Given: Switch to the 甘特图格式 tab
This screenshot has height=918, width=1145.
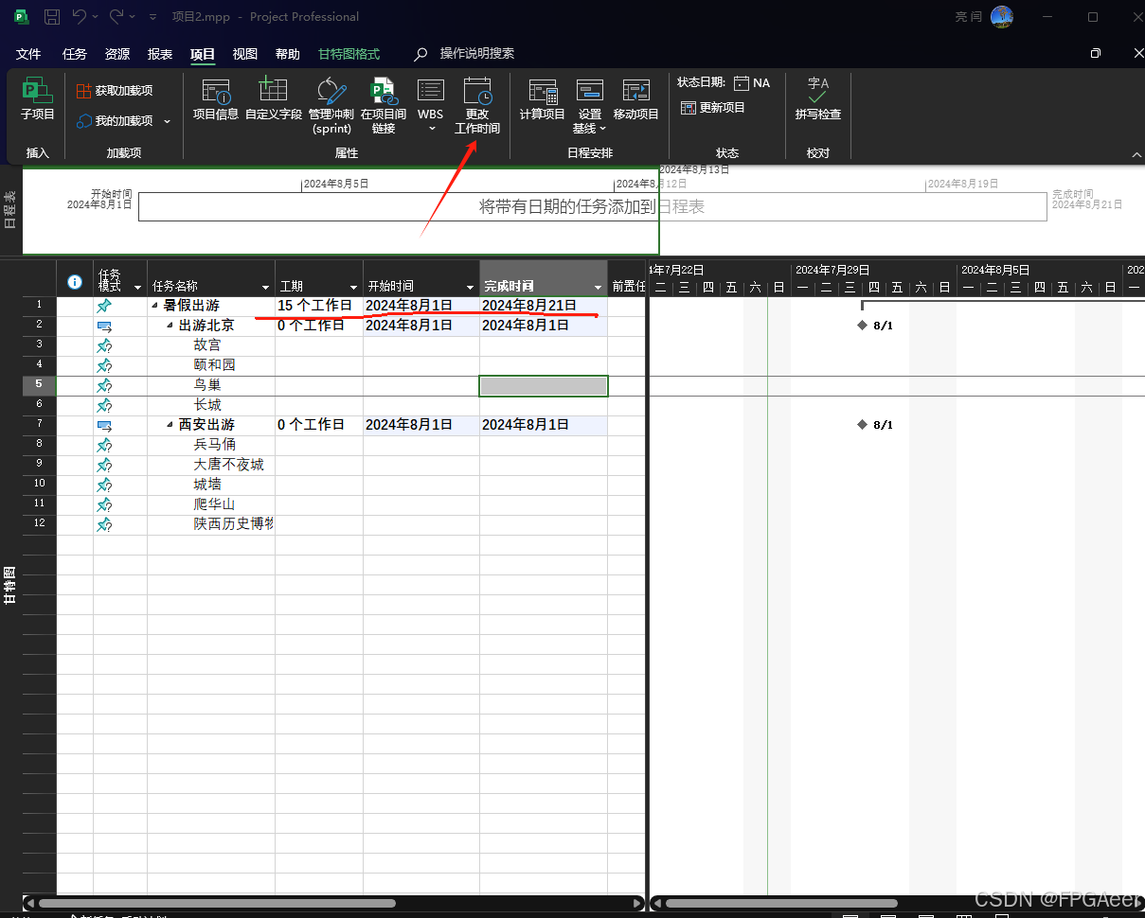Looking at the screenshot, I should (x=349, y=54).
